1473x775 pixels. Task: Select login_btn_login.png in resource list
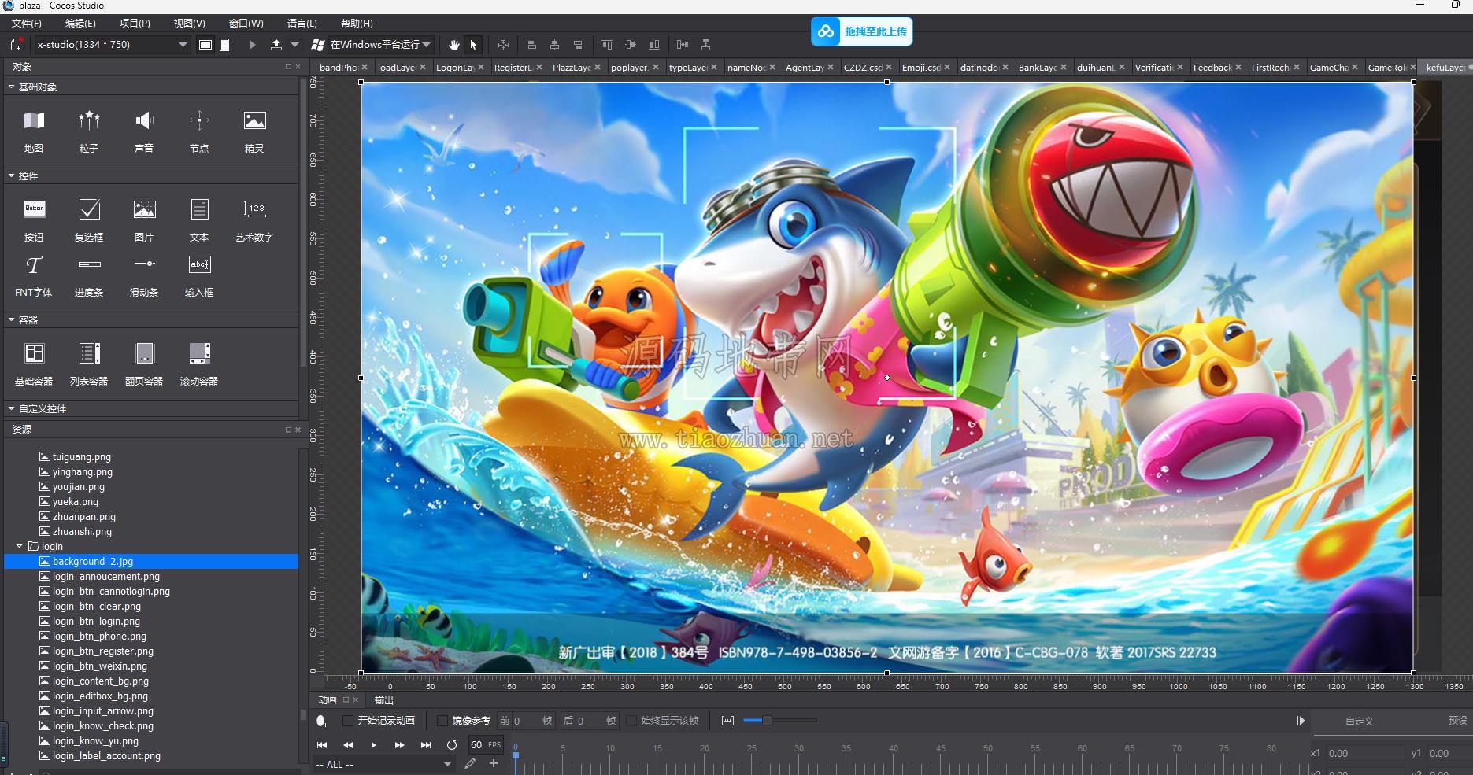[96, 622]
